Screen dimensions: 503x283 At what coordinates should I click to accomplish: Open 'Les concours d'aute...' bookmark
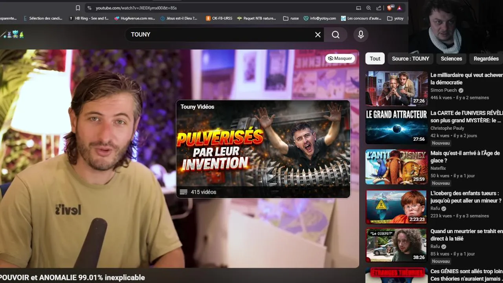click(x=362, y=18)
